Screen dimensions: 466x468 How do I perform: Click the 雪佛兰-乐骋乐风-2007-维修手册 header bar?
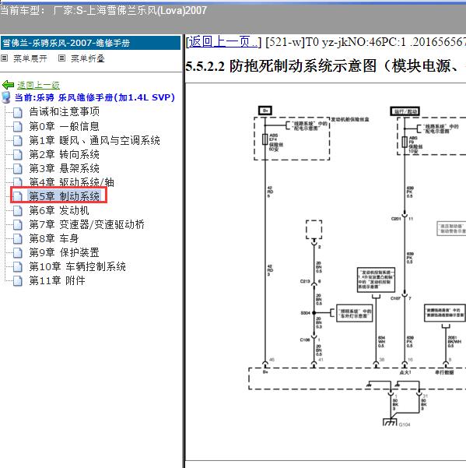coord(91,43)
